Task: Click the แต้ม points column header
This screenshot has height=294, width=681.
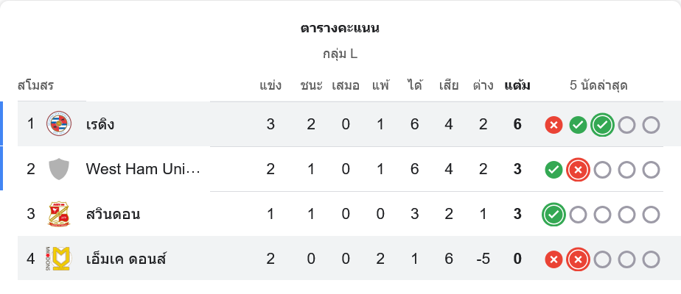Action: (517, 85)
